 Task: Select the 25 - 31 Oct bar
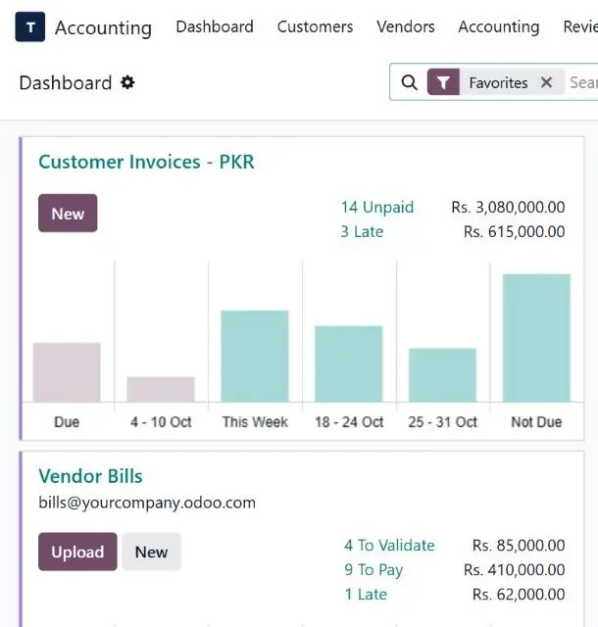pos(443,375)
